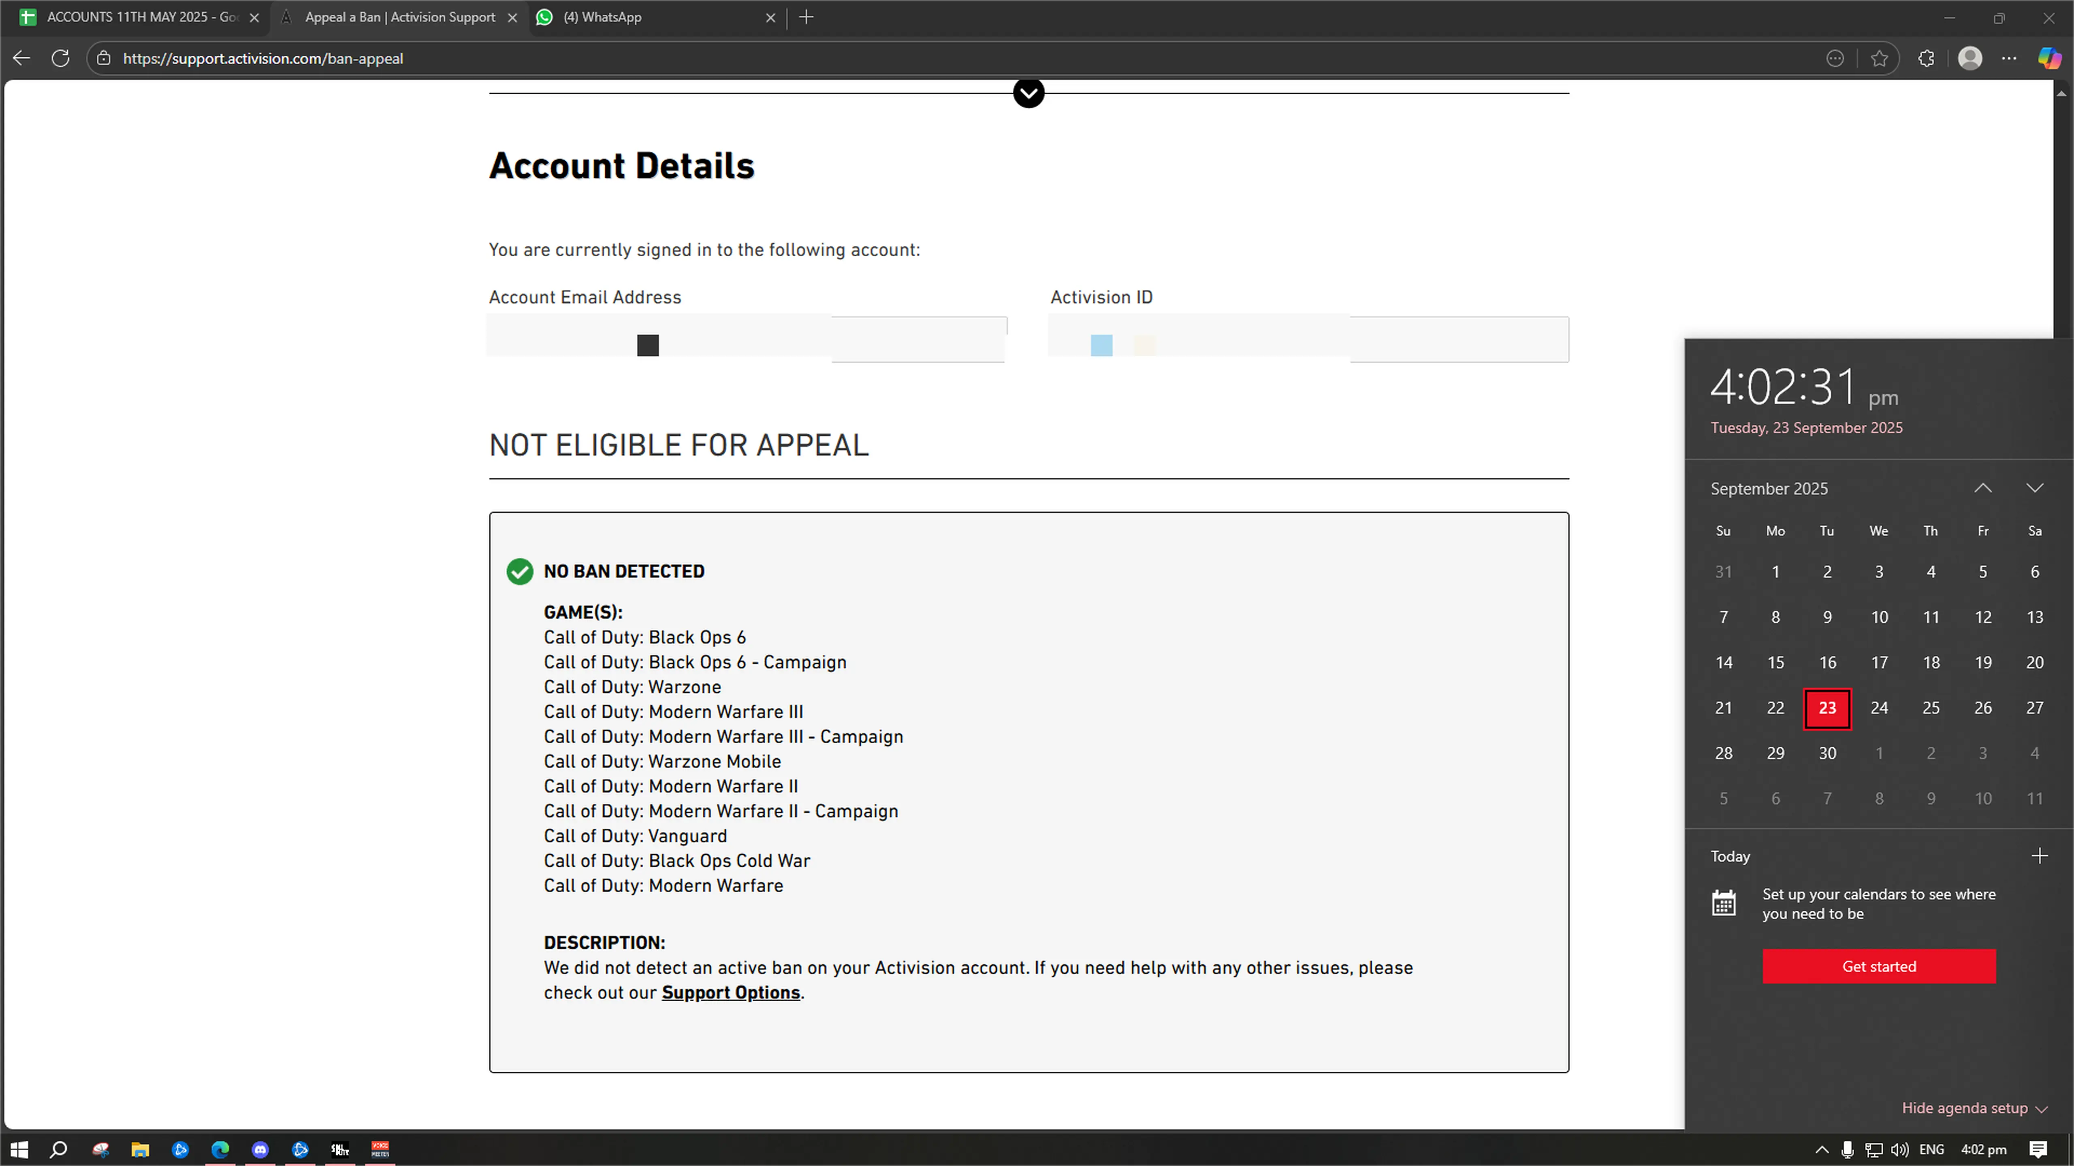
Task: Open the black-and-white text logo taskbar app
Action: tap(340, 1149)
